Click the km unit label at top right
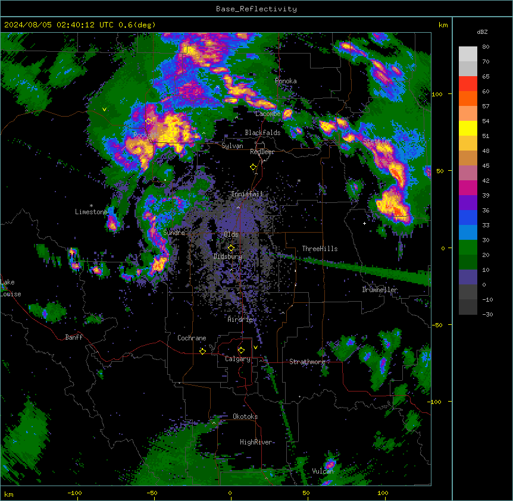513x501 pixels. [443, 25]
